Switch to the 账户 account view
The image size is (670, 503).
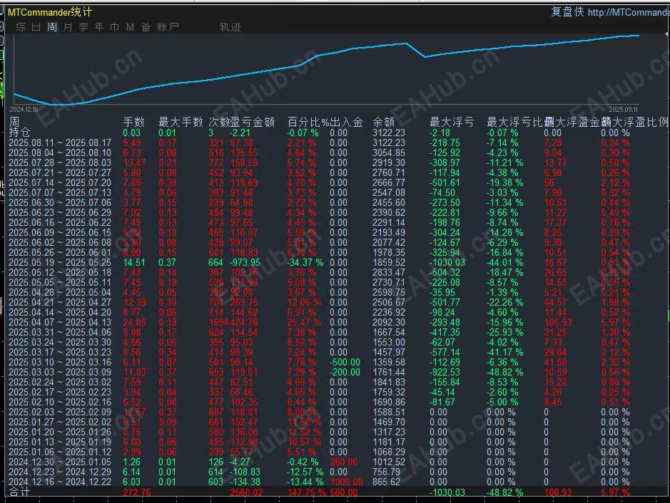[166, 26]
